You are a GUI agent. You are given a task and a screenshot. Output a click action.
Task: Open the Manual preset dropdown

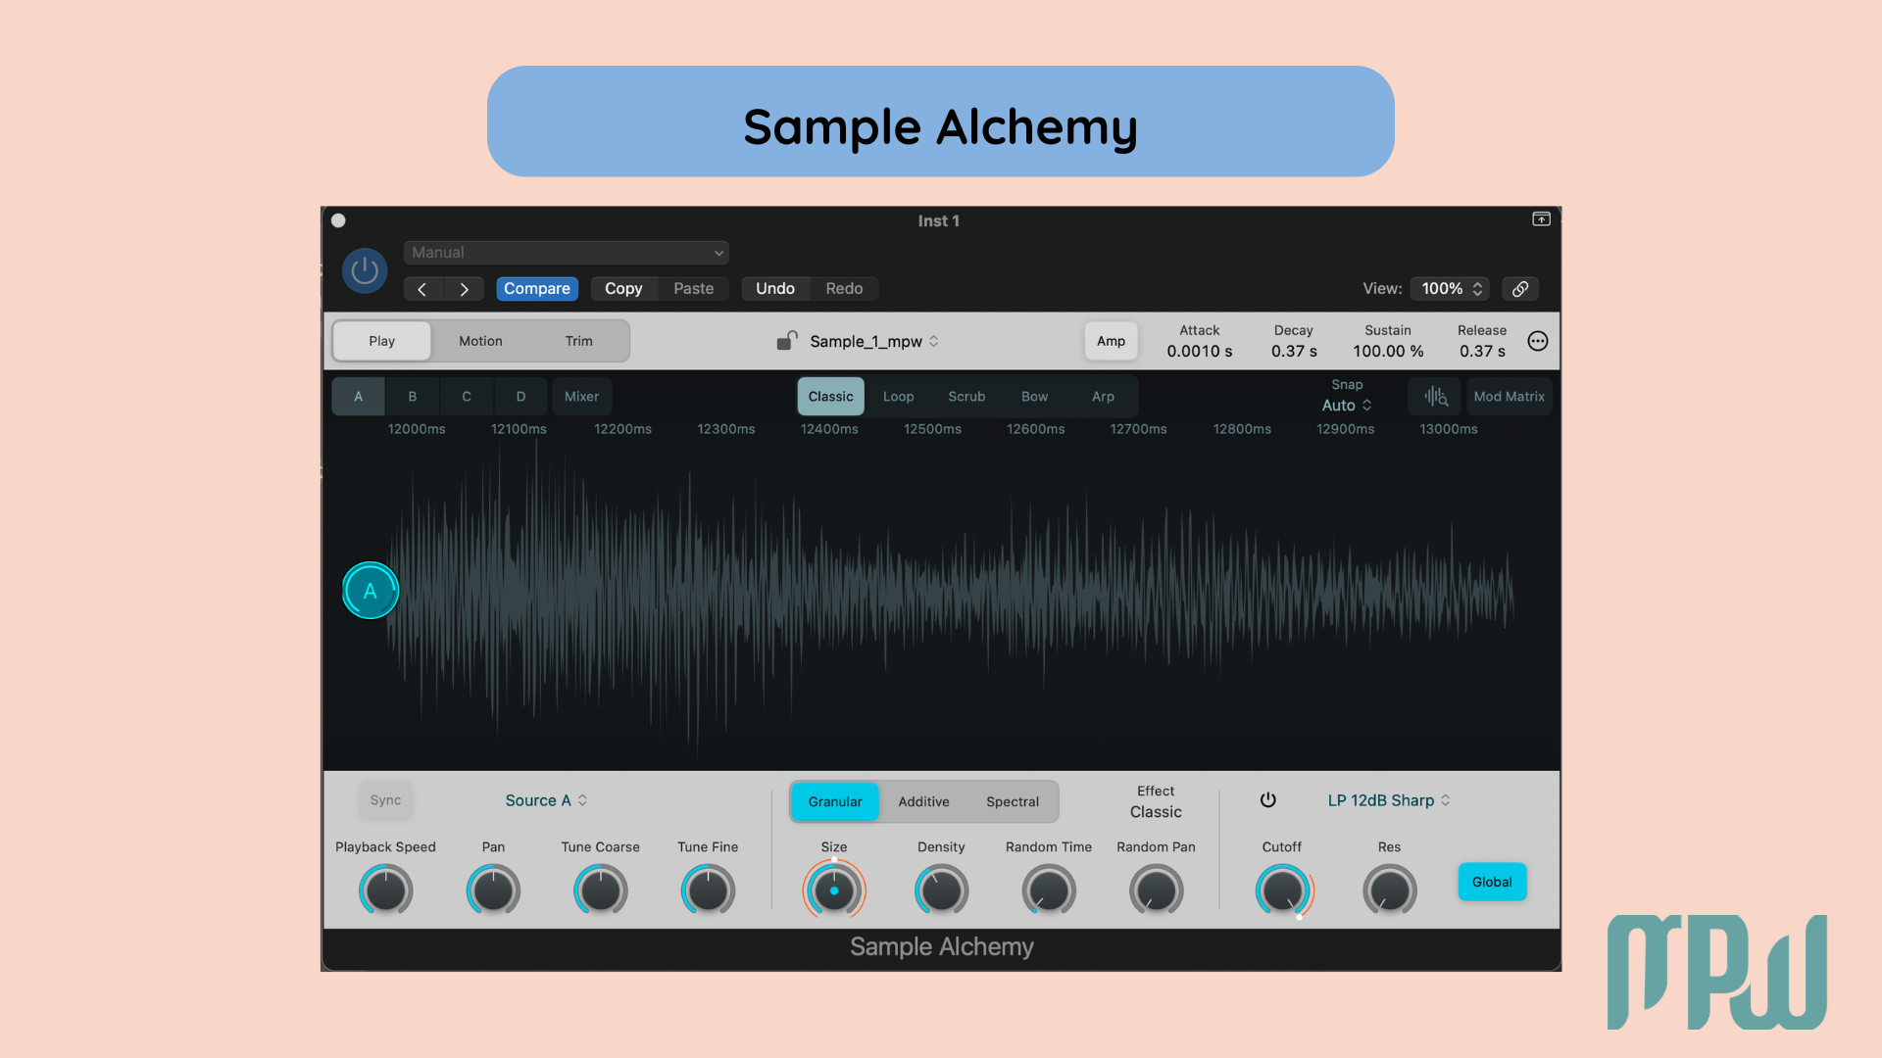pos(566,252)
